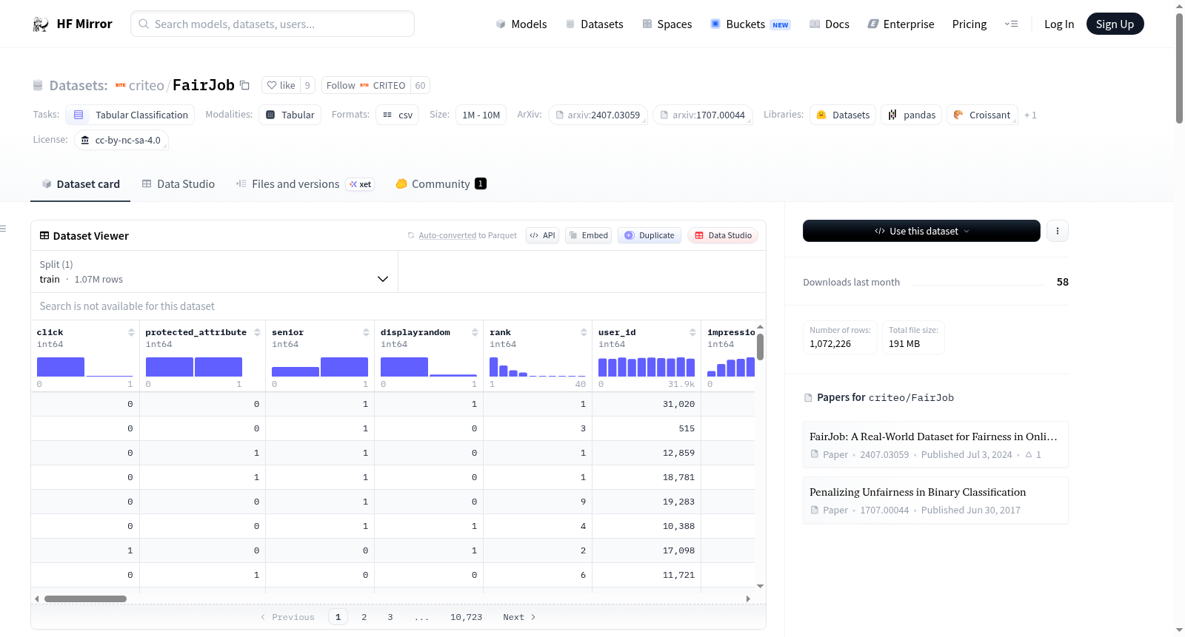The width and height of the screenshot is (1185, 637).
Task: Click the user_id column histogram
Action: tap(647, 367)
